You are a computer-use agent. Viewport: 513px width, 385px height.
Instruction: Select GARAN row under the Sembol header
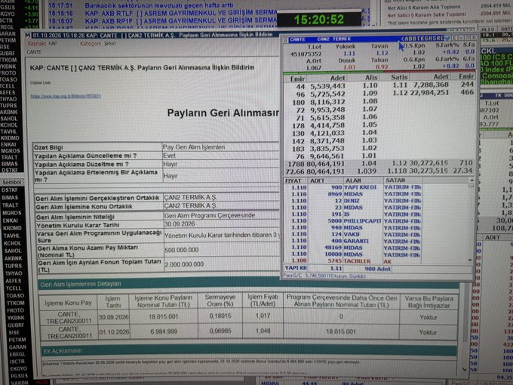point(17,347)
